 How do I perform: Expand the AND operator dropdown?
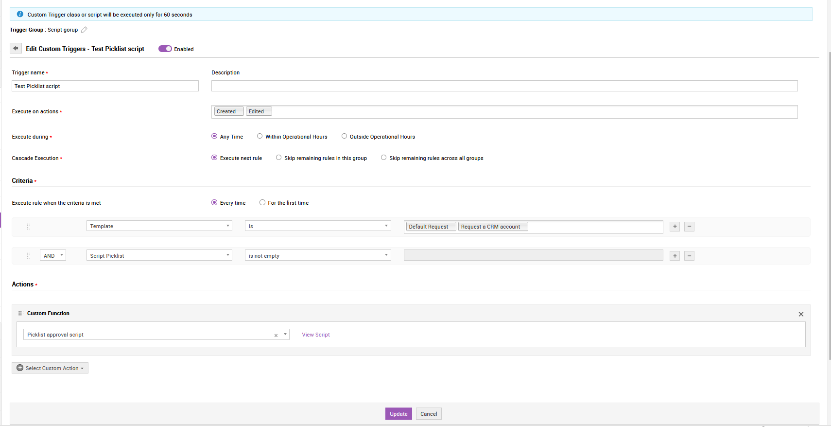click(x=52, y=256)
